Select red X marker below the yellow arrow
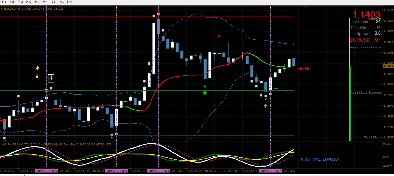This screenshot has height=176, width=394. 37,75
